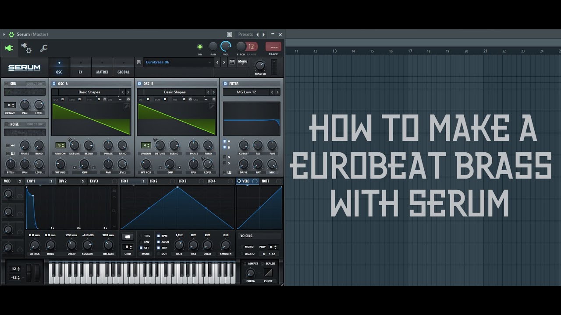Enable the NOISE oscillator checkbox
The height and width of the screenshot is (315, 561).
coord(7,124)
